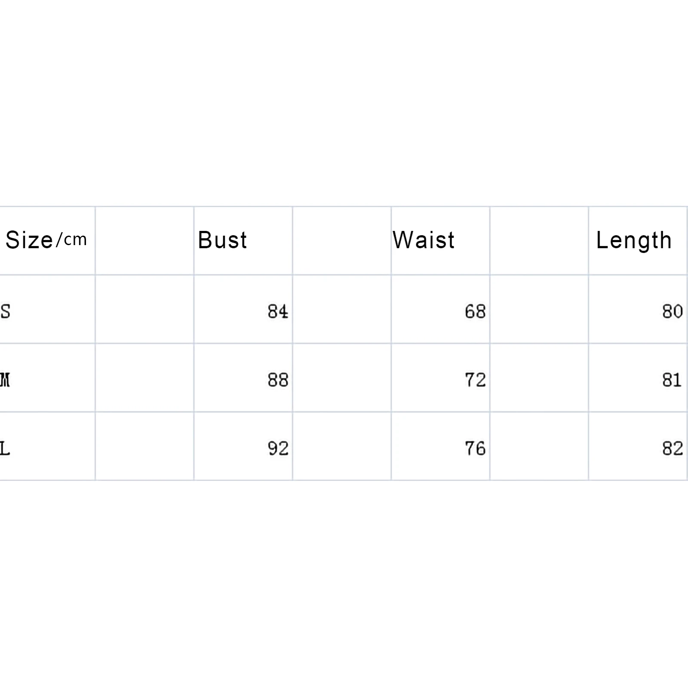Click bust value 92 for size L
Image resolution: width=688 pixels, height=688 pixels.
click(278, 449)
